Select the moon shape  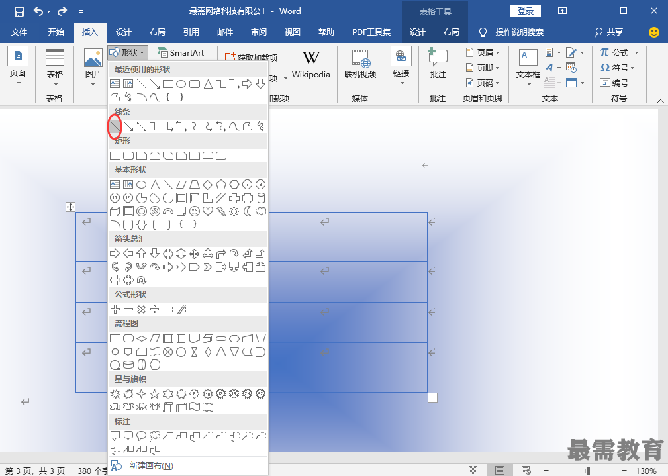click(x=247, y=211)
